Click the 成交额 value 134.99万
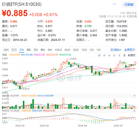 pos(122,26)
